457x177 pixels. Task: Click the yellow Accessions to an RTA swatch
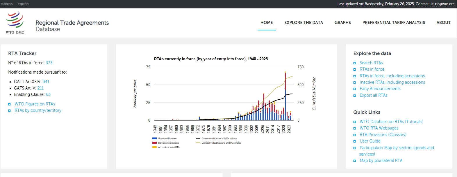[x=154, y=147]
